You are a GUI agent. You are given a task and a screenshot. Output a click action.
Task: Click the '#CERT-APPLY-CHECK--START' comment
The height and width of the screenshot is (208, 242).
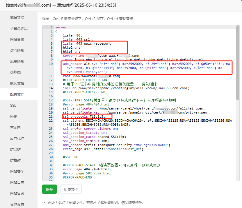[86, 80]
